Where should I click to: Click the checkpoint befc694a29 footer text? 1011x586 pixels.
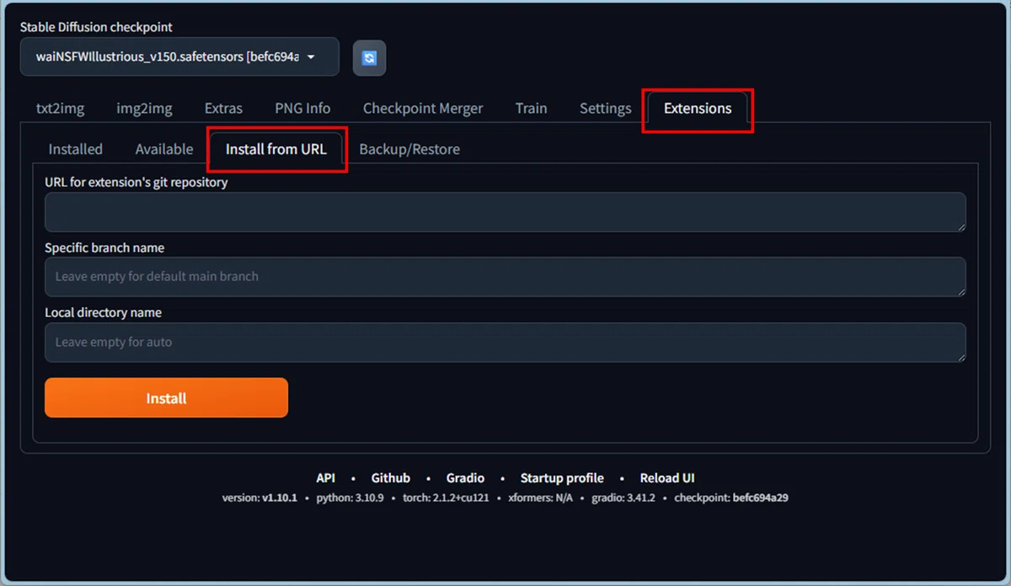(x=731, y=498)
